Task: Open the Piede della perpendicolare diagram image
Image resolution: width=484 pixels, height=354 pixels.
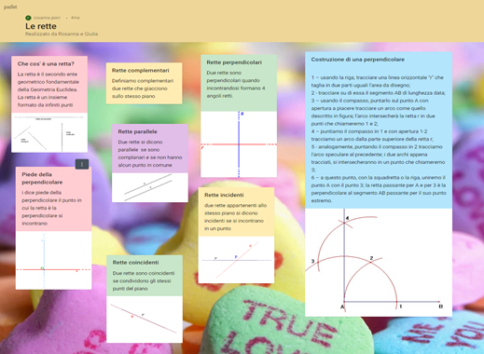Action: [x=54, y=260]
